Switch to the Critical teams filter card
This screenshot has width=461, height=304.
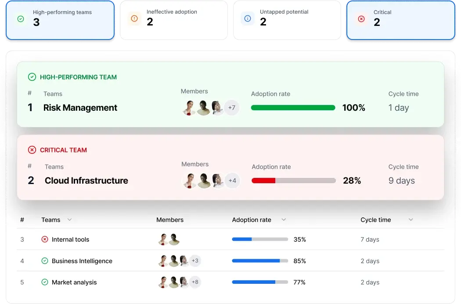click(400, 20)
